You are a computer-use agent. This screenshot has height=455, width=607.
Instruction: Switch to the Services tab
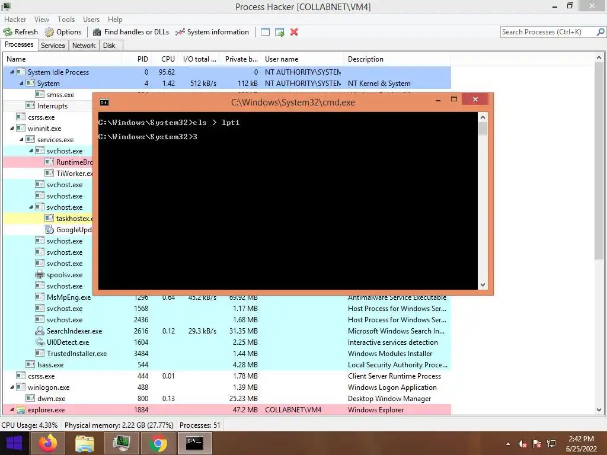tap(53, 46)
